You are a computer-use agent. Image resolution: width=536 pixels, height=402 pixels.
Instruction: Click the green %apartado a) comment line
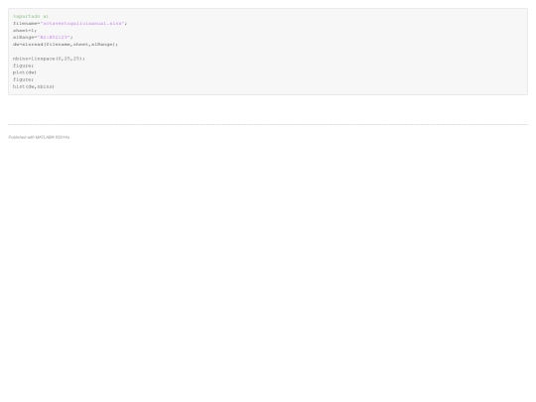(31, 16)
